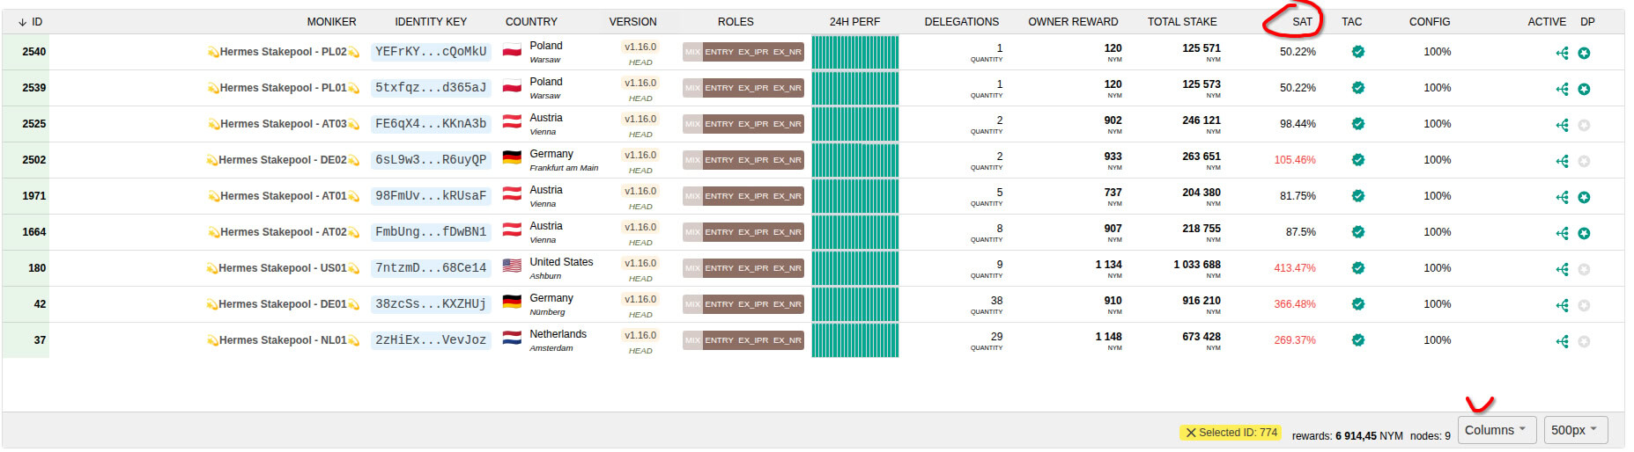Click the Netherlands flag for node 37
Image resolution: width=1634 pixels, height=452 pixels.
[x=512, y=339]
